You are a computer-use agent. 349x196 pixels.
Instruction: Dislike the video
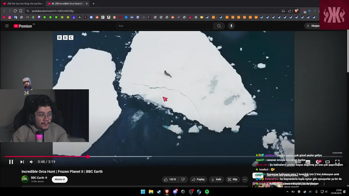coord(183,179)
